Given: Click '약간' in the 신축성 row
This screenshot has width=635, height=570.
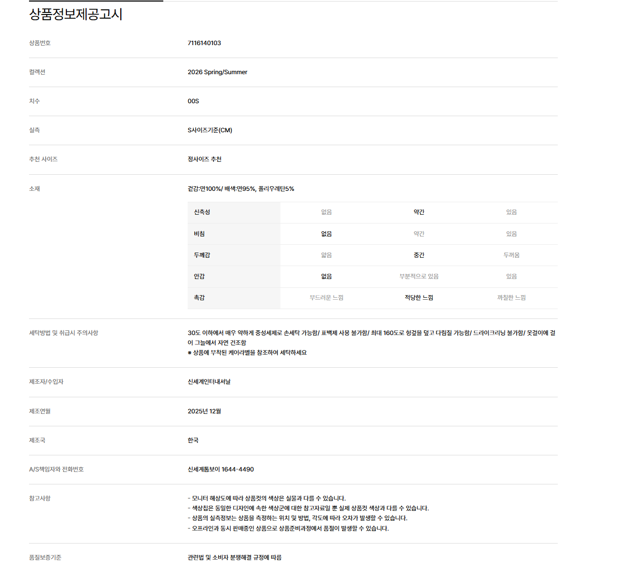Looking at the screenshot, I should (x=419, y=212).
